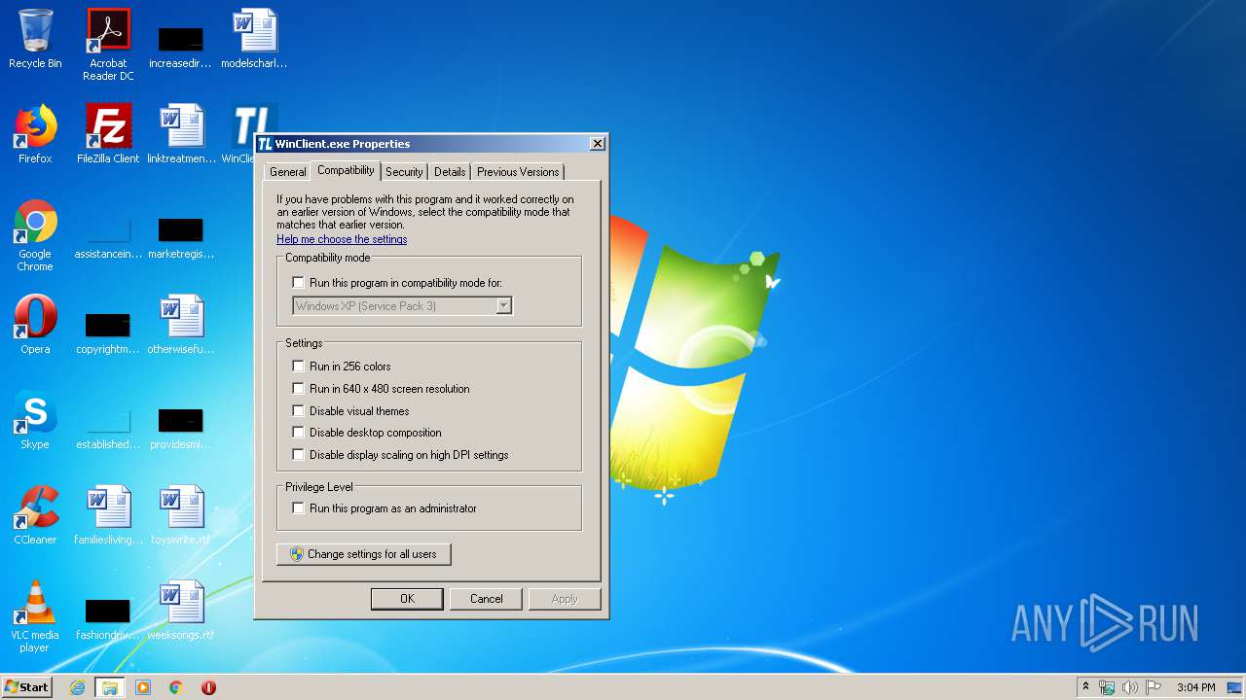Open the Recycle Bin desktop icon
Viewport: 1246px width, 700px height.
(x=35, y=39)
